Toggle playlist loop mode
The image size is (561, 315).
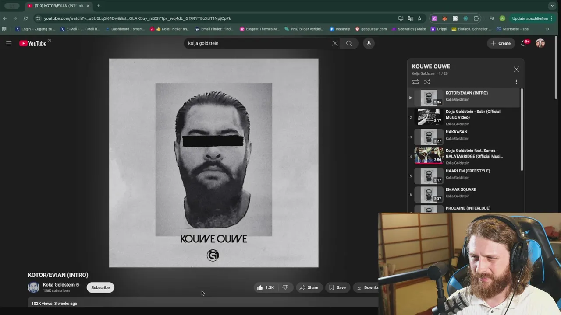pyautogui.click(x=415, y=82)
